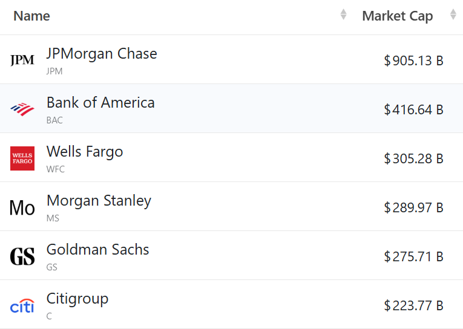
Task: Sort table using Name column arrows
Action: coord(344,15)
